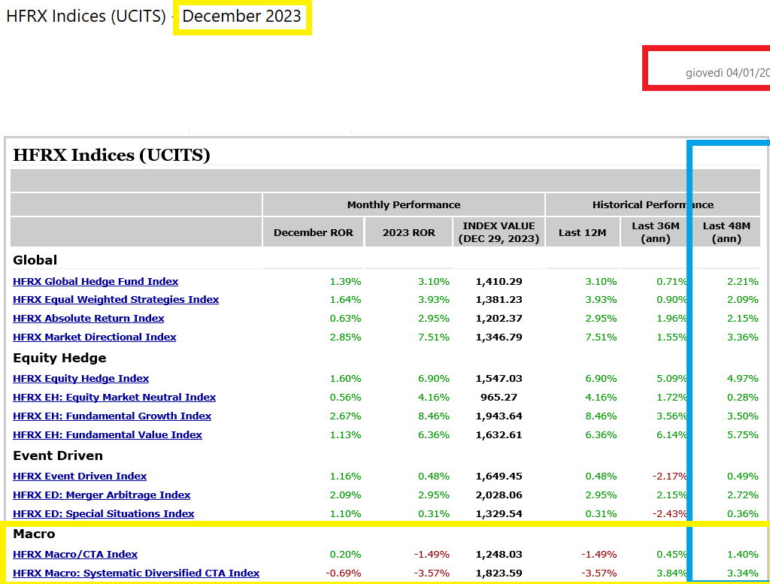
Task: Open HFRX Macro: Systematic Diversified CTA Index
Action: click(136, 573)
